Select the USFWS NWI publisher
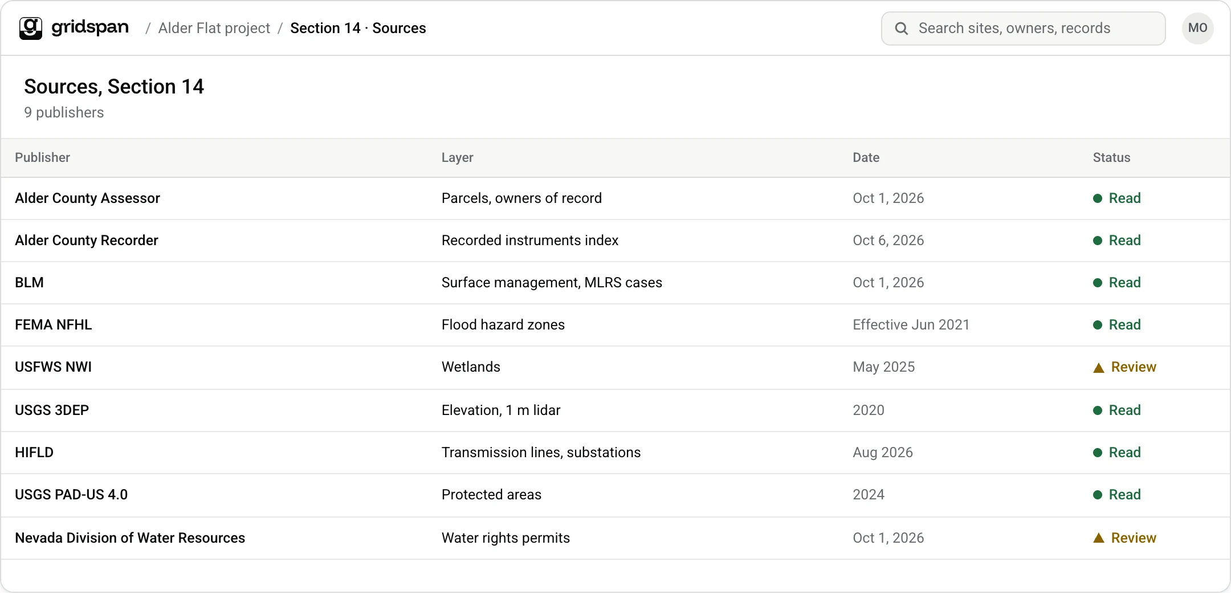This screenshot has height=594, width=1231. pyautogui.click(x=53, y=367)
